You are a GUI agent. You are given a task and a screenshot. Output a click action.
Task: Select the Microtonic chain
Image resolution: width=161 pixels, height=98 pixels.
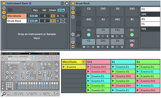point(17,16)
